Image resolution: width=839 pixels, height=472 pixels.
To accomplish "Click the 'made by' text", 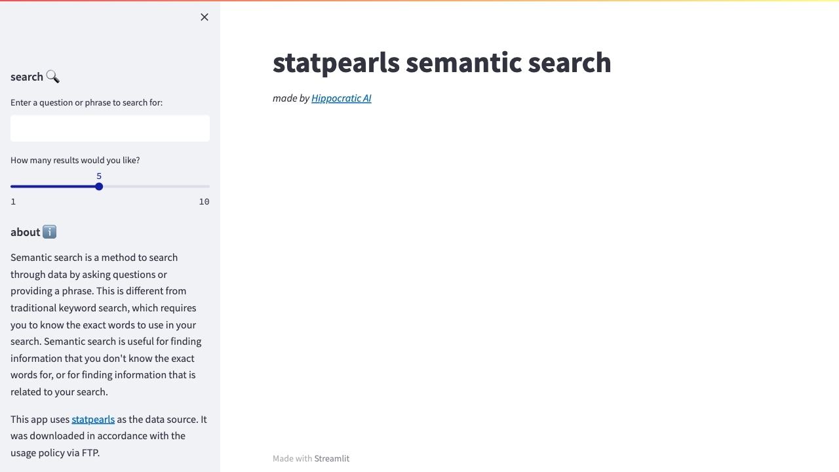I will click(x=291, y=98).
